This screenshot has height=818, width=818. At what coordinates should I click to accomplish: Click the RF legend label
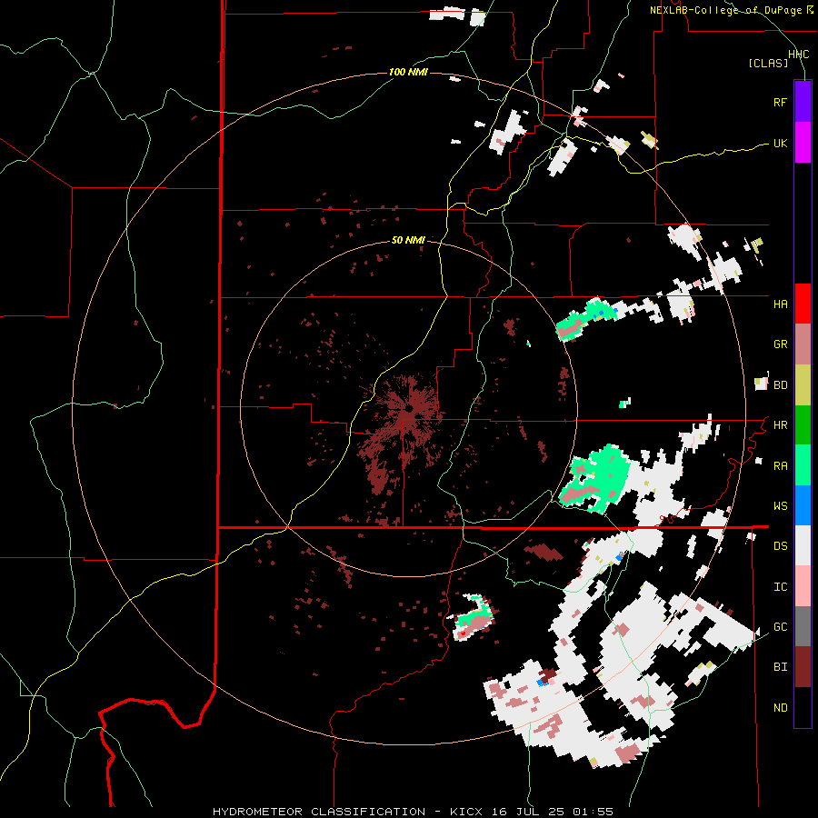point(780,102)
